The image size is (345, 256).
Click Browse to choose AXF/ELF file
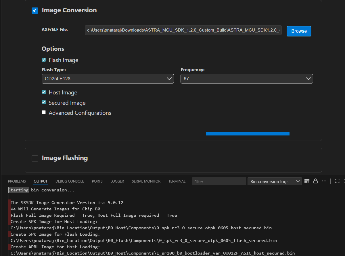[299, 31]
